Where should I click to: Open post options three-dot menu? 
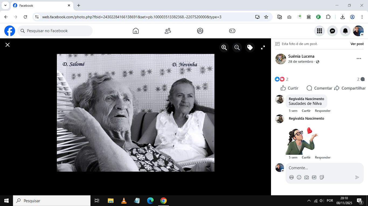click(x=359, y=58)
